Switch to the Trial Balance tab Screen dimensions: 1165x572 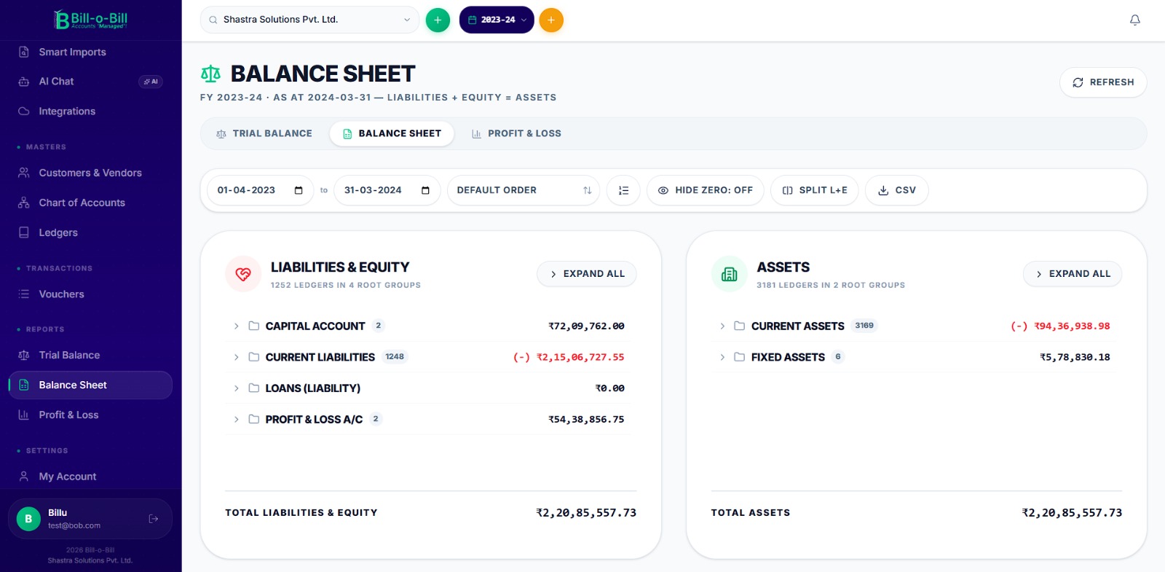click(x=264, y=133)
